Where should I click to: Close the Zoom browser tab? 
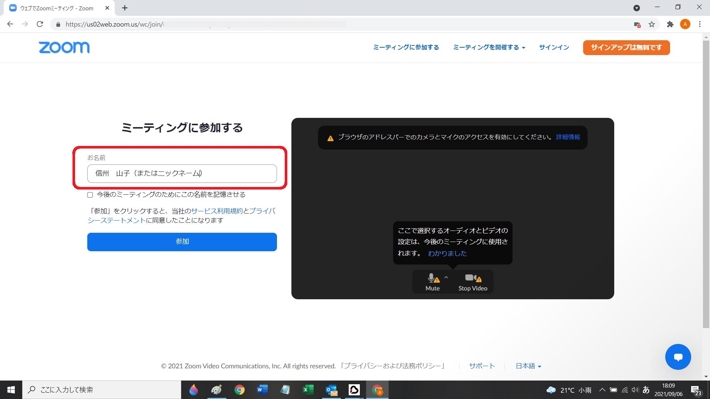107,8
